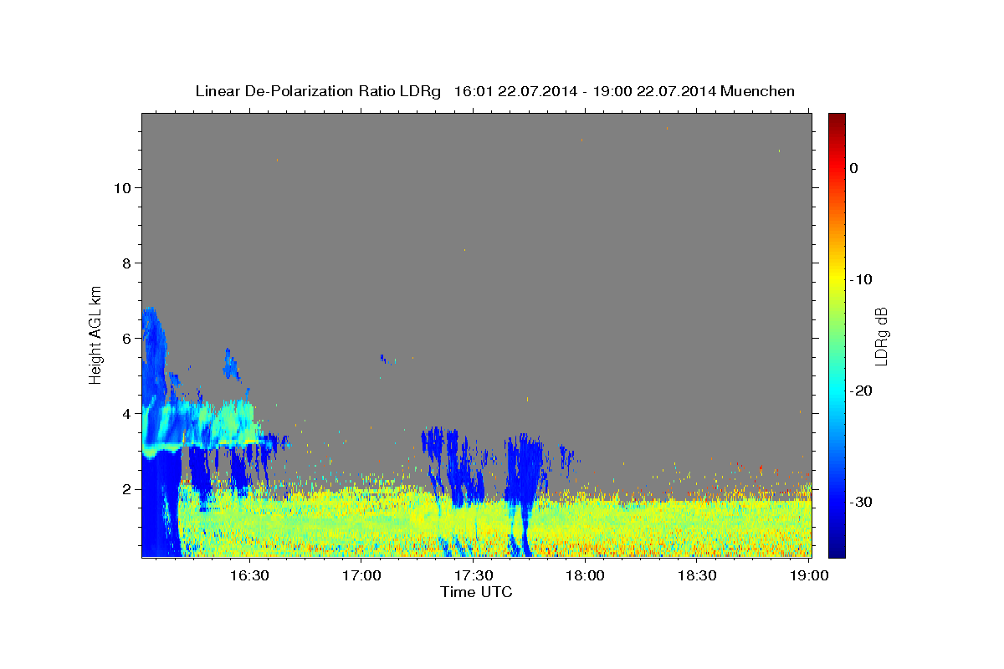
Task: Click the yellow region of the colorbar
Action: pos(837,279)
